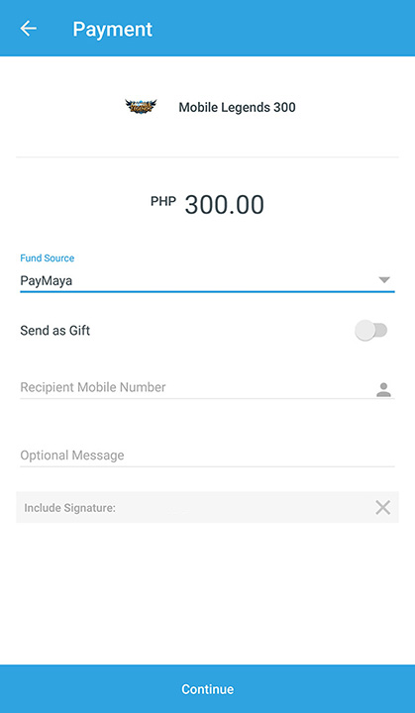Enable the Send as Gift switch

tap(370, 330)
